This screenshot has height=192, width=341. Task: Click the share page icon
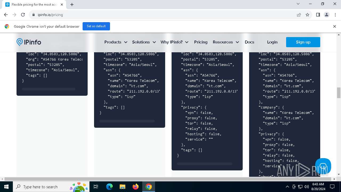[x=299, y=15]
